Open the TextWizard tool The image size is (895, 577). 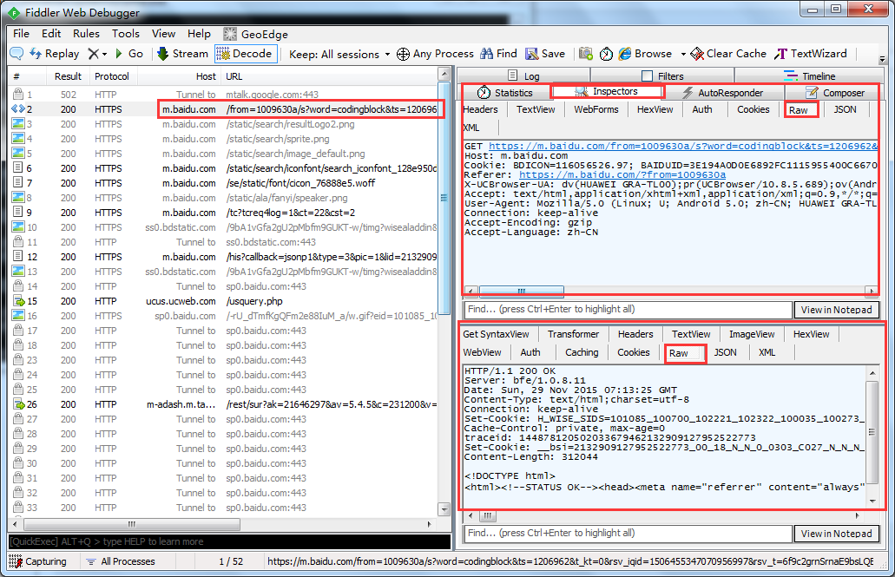(x=811, y=54)
